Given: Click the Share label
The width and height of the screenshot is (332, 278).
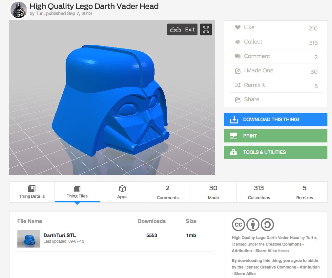Looking at the screenshot, I should 252,99.
